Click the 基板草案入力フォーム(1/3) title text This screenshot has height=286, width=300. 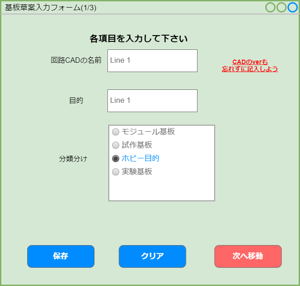click(x=50, y=8)
